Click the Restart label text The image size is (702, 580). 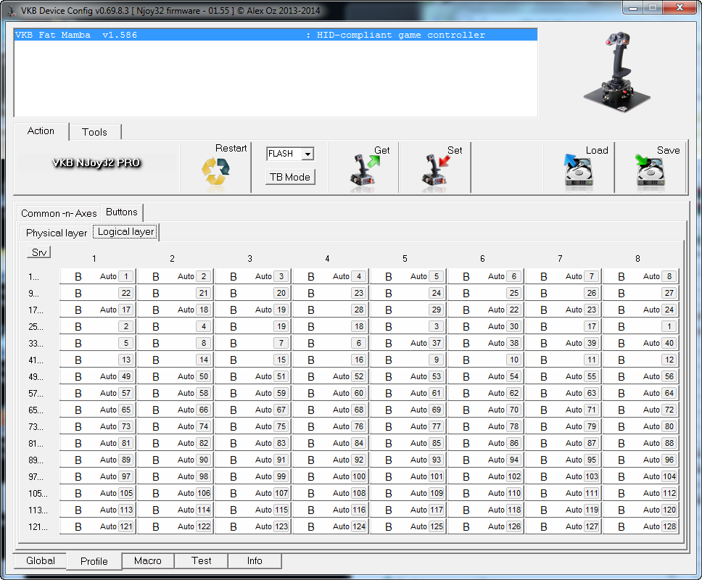tap(231, 148)
